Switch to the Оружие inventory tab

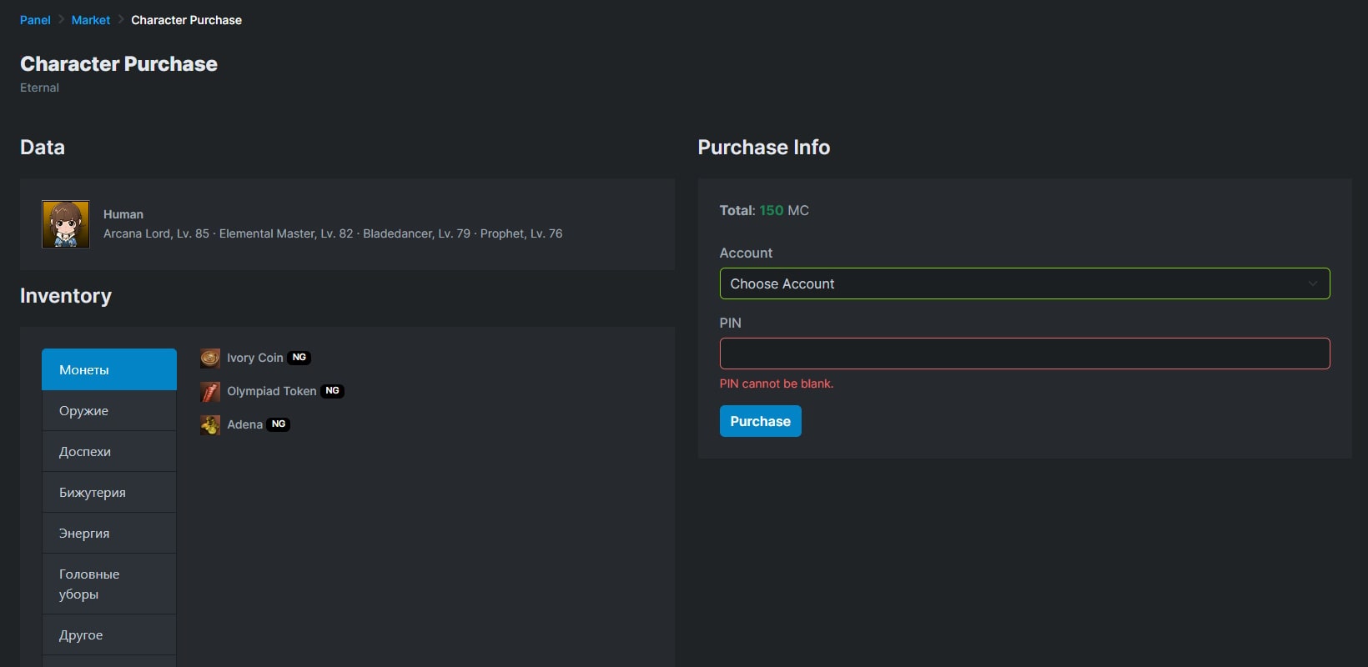pyautogui.click(x=109, y=411)
